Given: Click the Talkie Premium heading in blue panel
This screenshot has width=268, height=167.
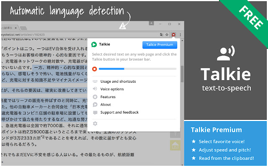Looking at the screenshot, I should point(216,130).
